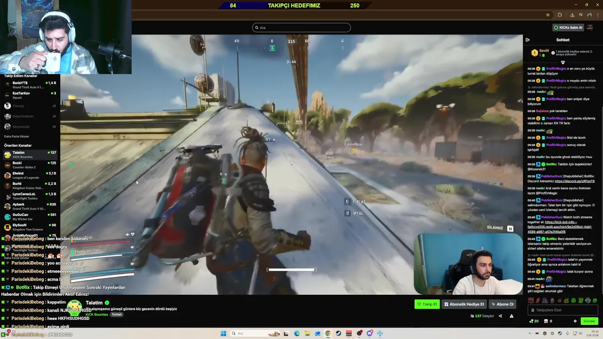The height and width of the screenshot is (339, 603).
Task: Open GuGuCan My Winter Car channel
Action: [30, 217]
